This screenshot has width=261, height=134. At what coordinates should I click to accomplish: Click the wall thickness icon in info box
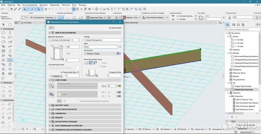pyautogui.click(x=229, y=17)
